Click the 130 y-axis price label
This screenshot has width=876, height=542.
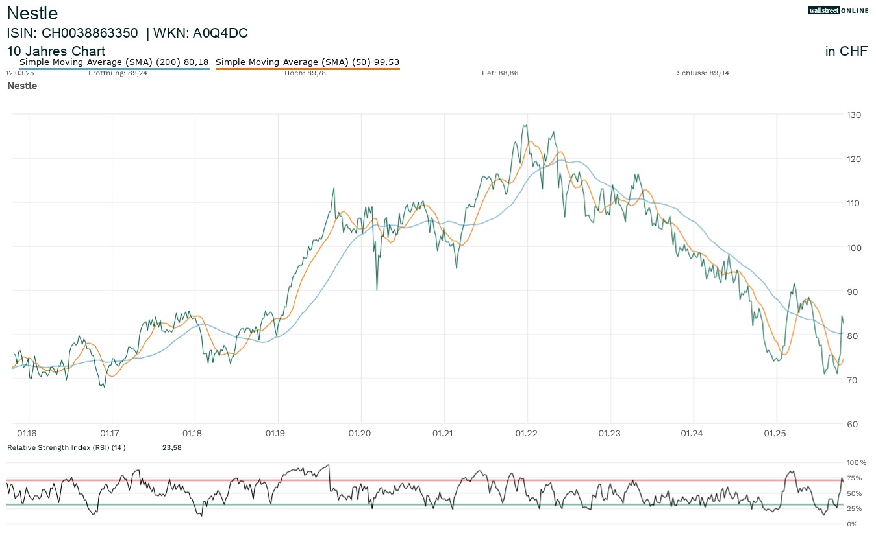[x=853, y=115]
